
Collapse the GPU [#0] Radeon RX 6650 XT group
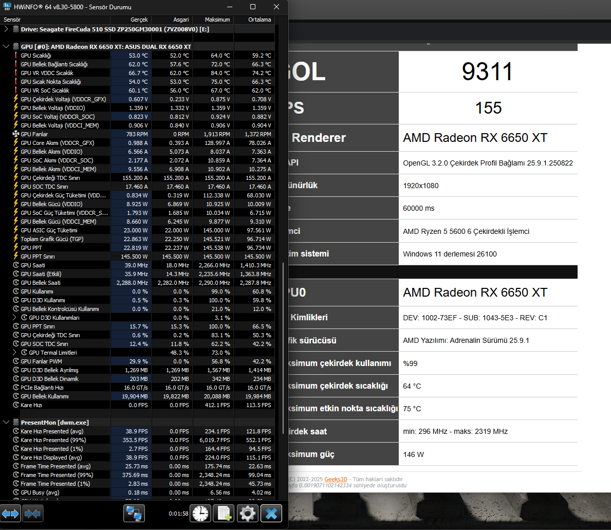[x=6, y=46]
